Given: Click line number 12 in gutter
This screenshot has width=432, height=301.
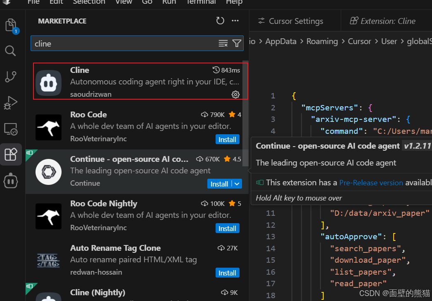Looking at the screenshot, I should (x=271, y=225).
